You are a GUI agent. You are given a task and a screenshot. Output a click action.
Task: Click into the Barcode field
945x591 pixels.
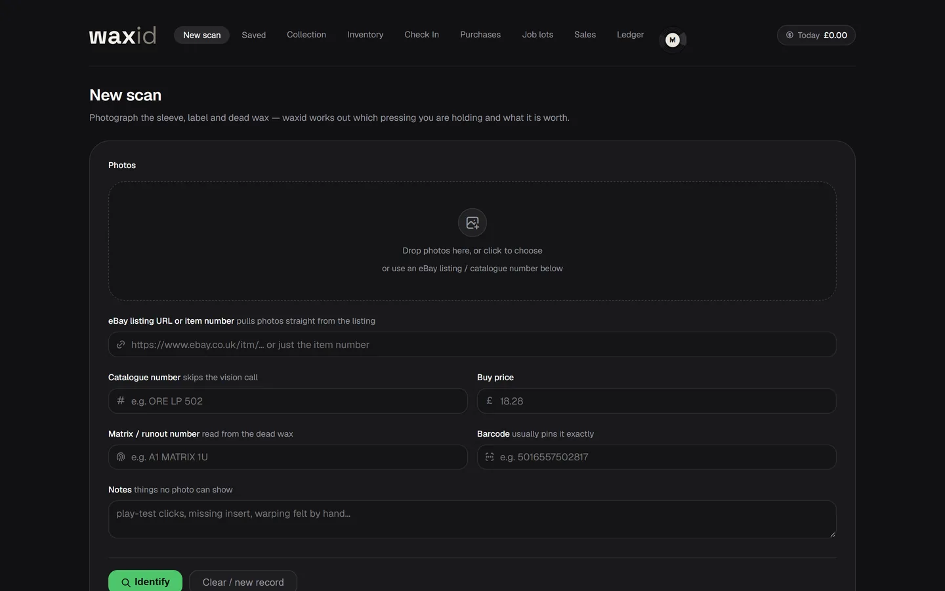657,457
